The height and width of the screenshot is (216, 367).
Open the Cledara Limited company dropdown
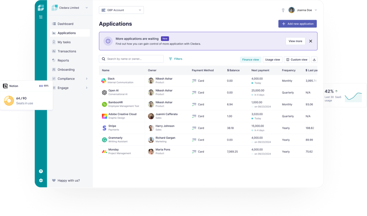(x=70, y=8)
